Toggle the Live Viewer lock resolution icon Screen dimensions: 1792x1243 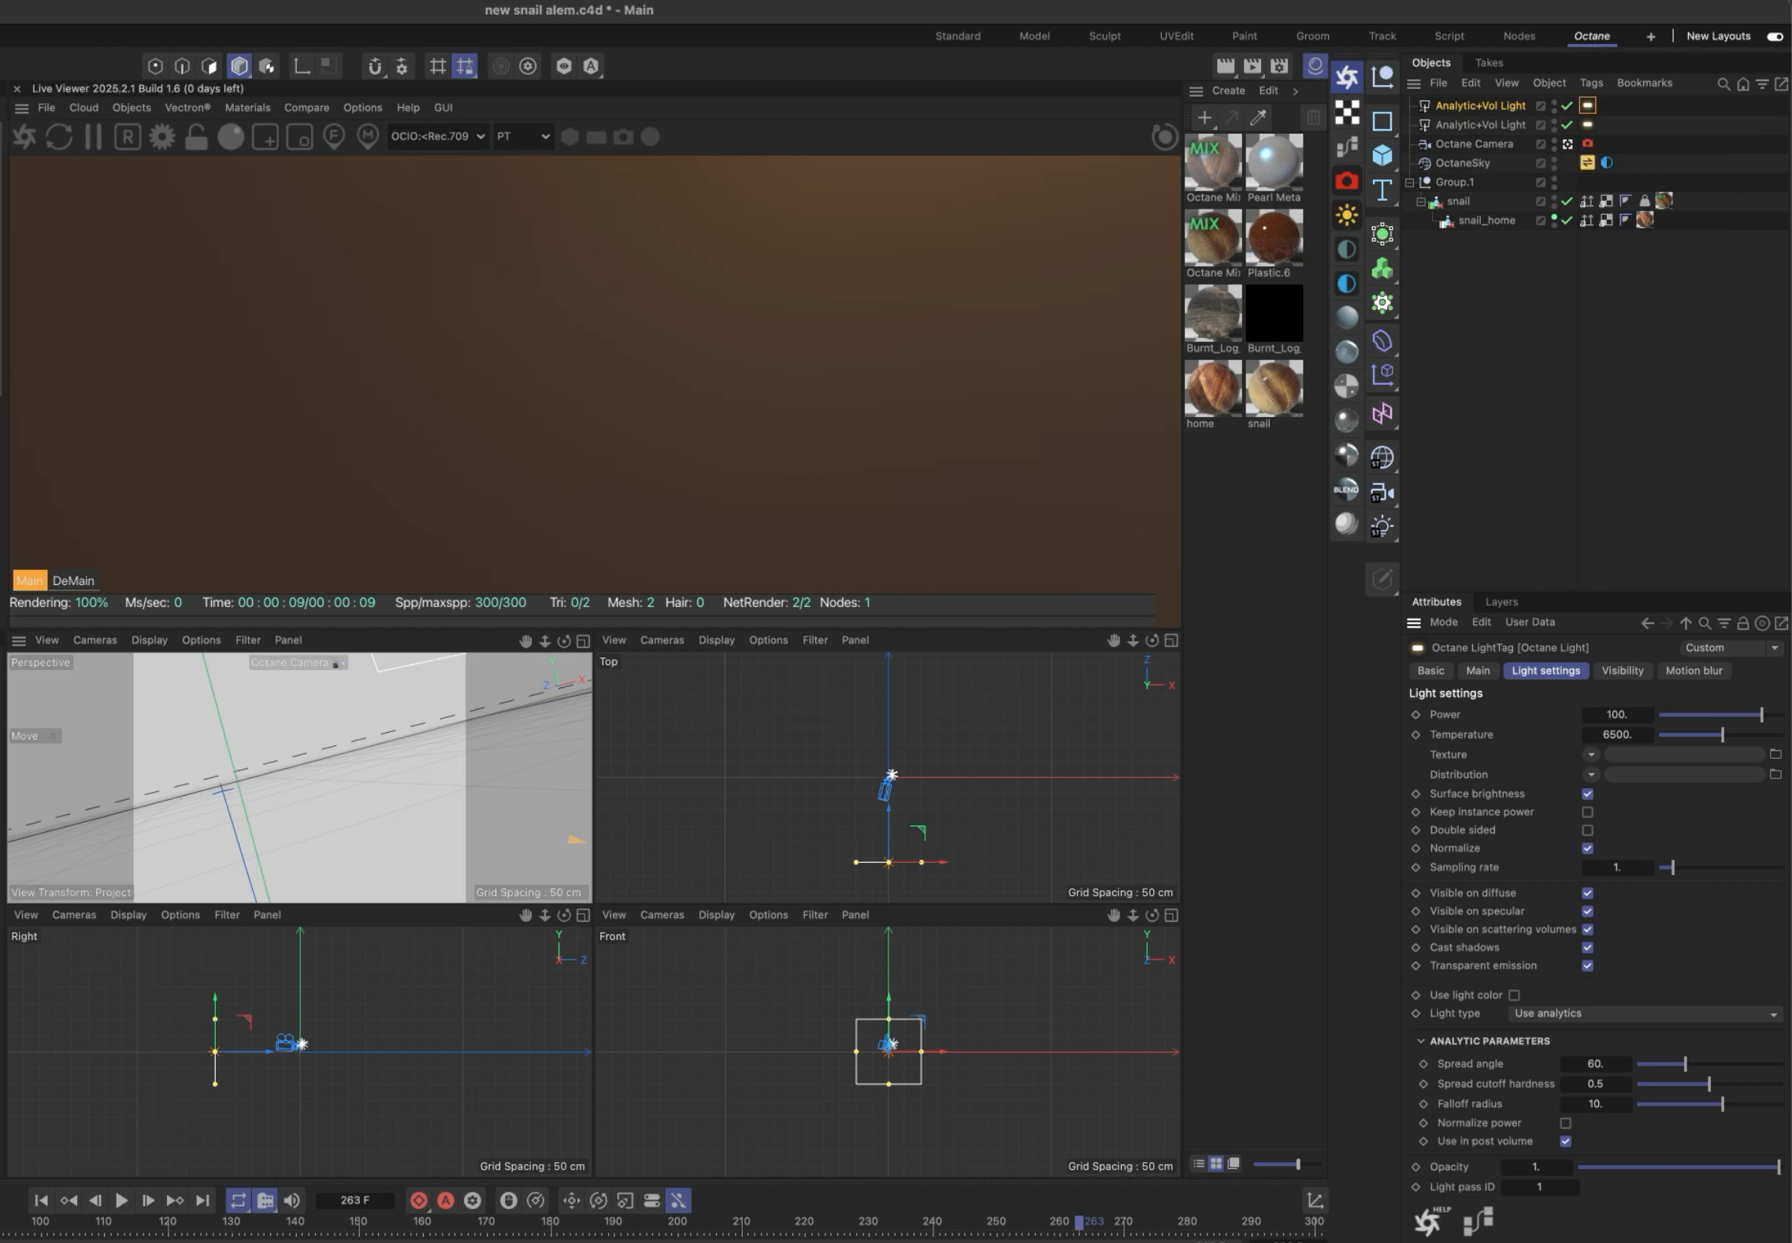coord(196,137)
